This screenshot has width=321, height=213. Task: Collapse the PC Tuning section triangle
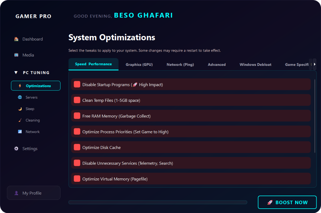(16, 73)
